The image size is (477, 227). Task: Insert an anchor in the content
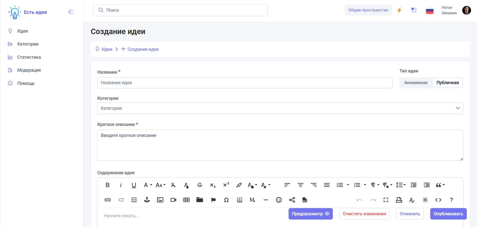[x=147, y=200]
